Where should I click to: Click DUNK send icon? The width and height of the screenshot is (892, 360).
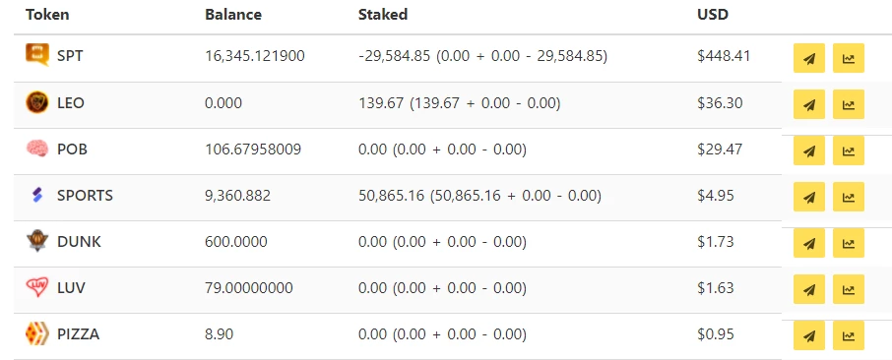[x=809, y=243]
